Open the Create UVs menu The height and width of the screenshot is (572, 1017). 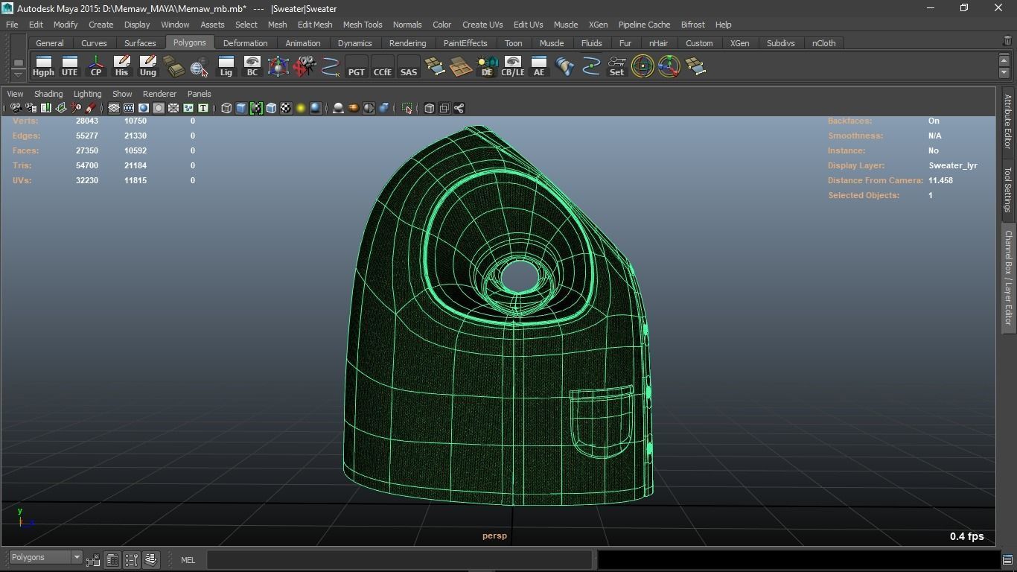pyautogui.click(x=482, y=25)
